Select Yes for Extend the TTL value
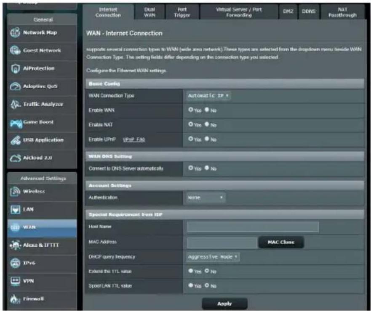The height and width of the screenshot is (311, 371). pyautogui.click(x=190, y=271)
